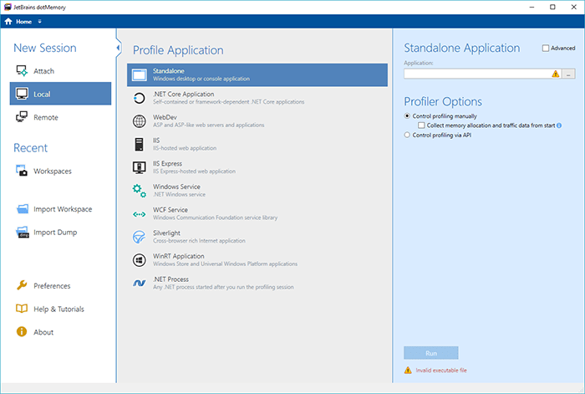
Task: Switch to Attach session option
Action: 43,71
